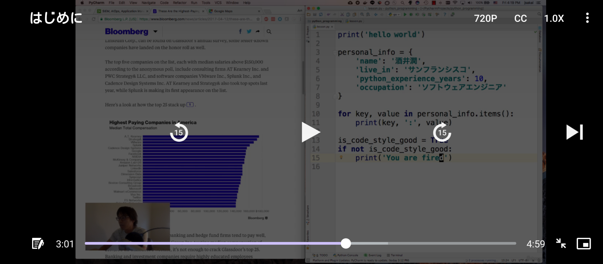
Task: Exit fullscreen mode
Action: [x=561, y=243]
